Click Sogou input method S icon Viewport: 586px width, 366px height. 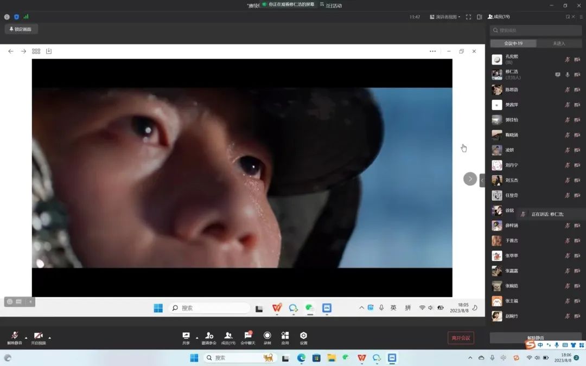click(530, 344)
